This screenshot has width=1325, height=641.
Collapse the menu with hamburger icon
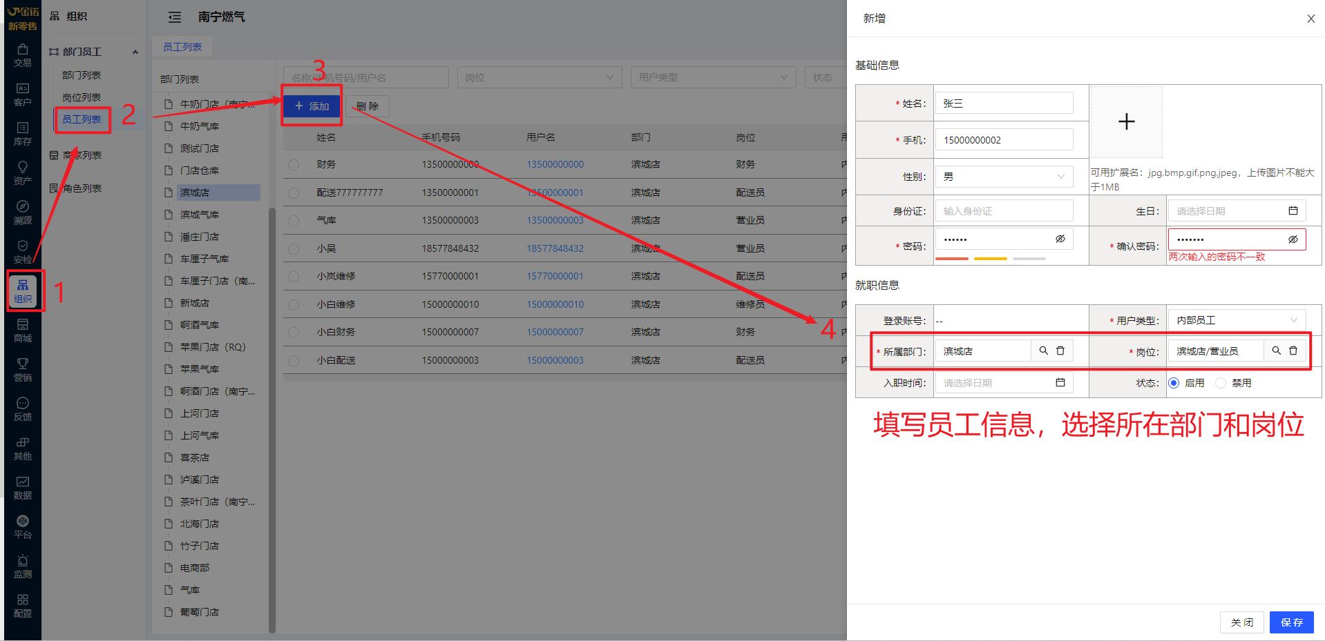click(175, 17)
